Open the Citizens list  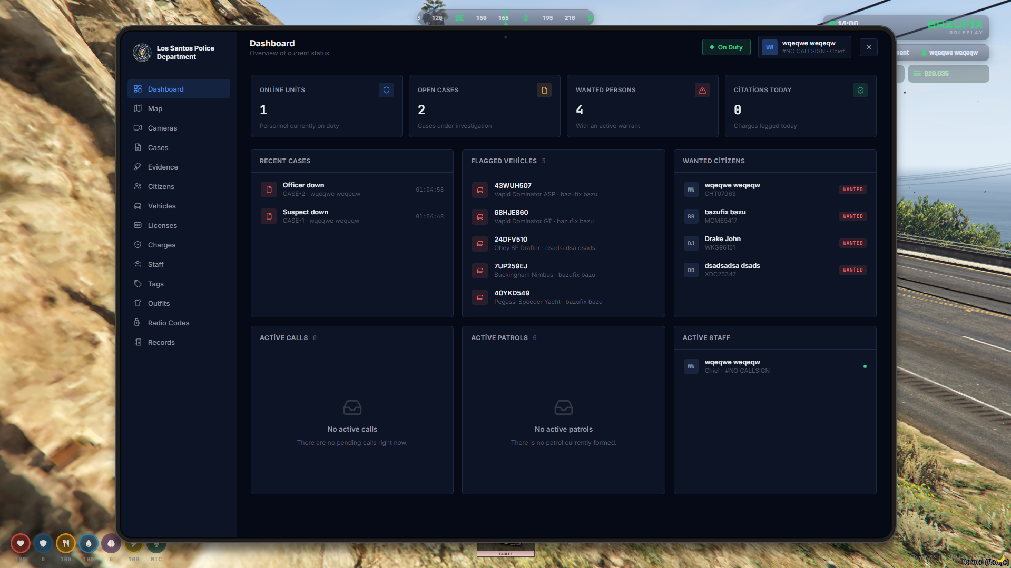[x=179, y=186]
